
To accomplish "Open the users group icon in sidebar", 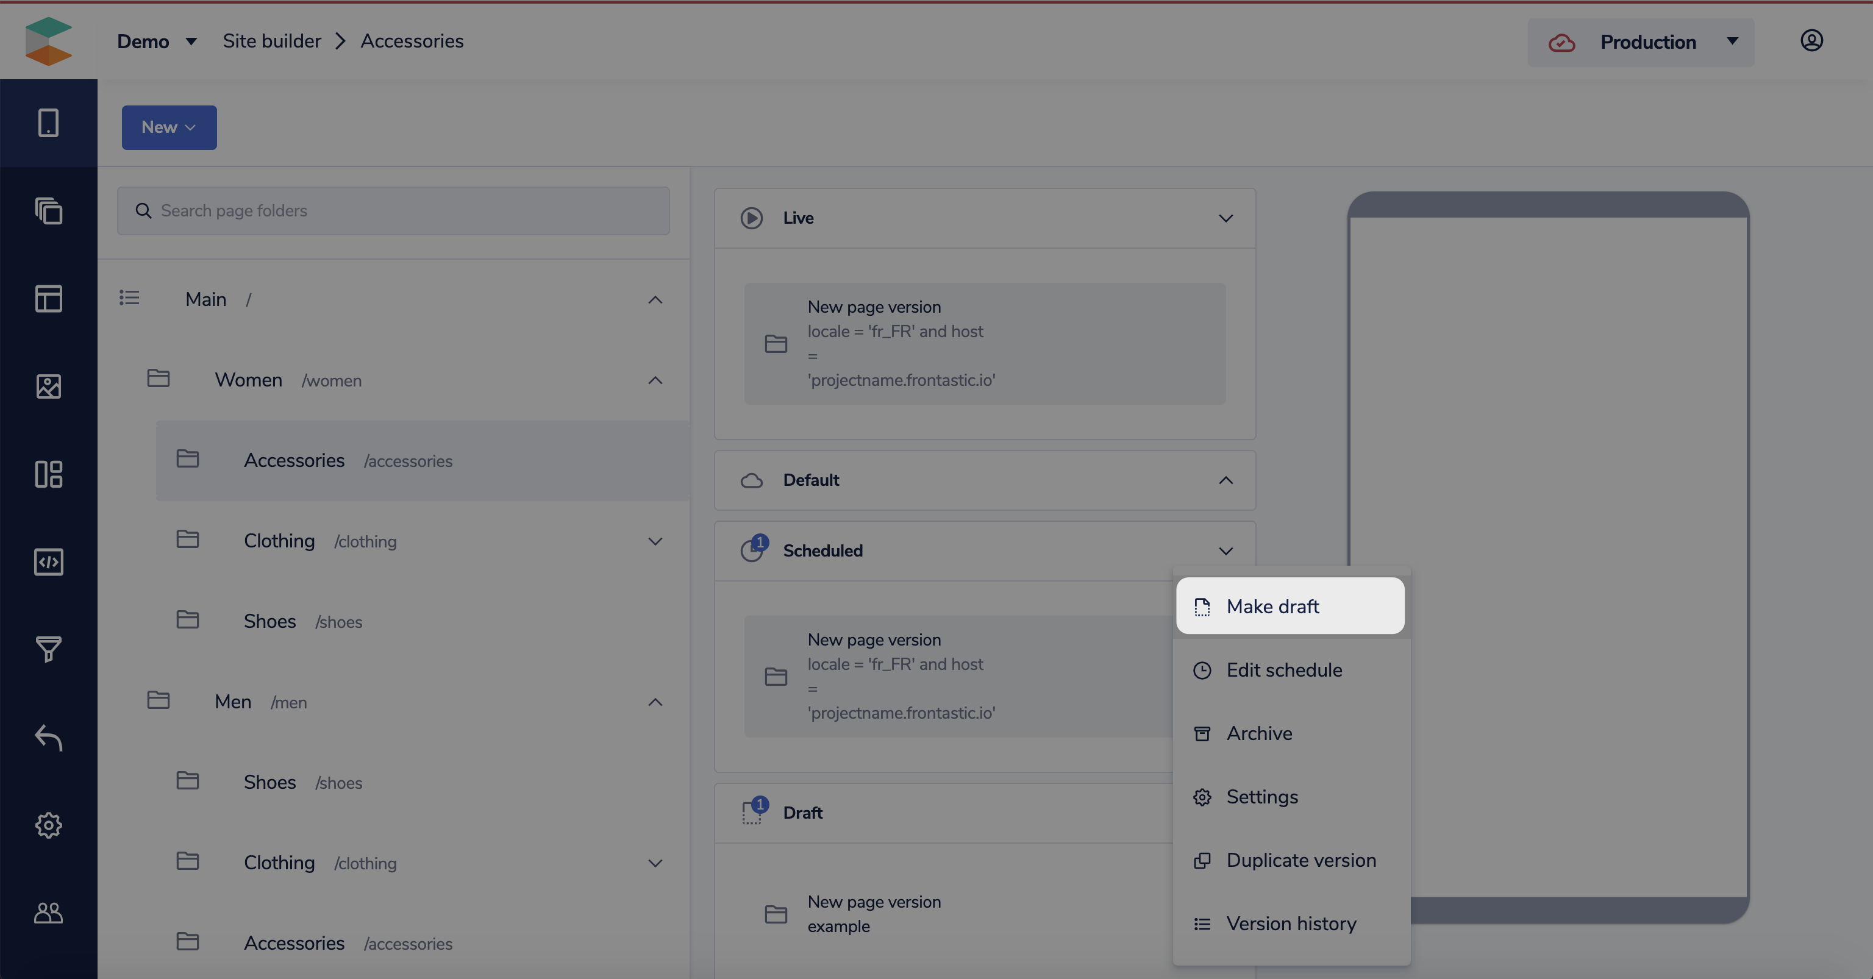I will 48,913.
